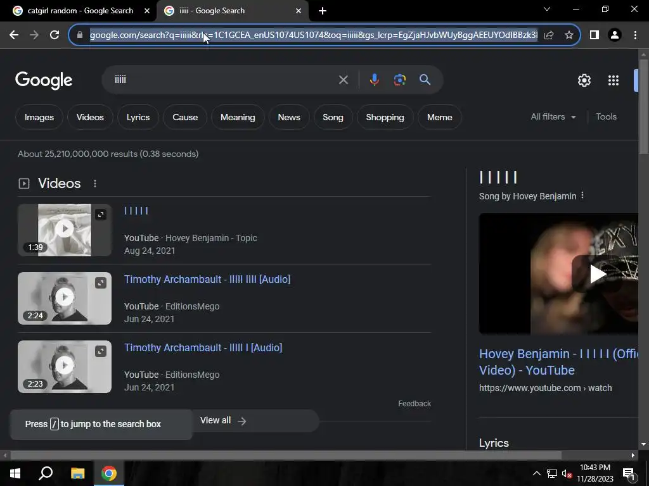Select the Cause filter chip
Viewport: 649px width, 486px height.
[185, 117]
